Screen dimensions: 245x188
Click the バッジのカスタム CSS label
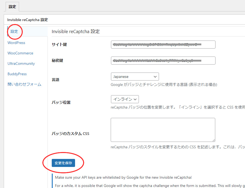coord(70,134)
